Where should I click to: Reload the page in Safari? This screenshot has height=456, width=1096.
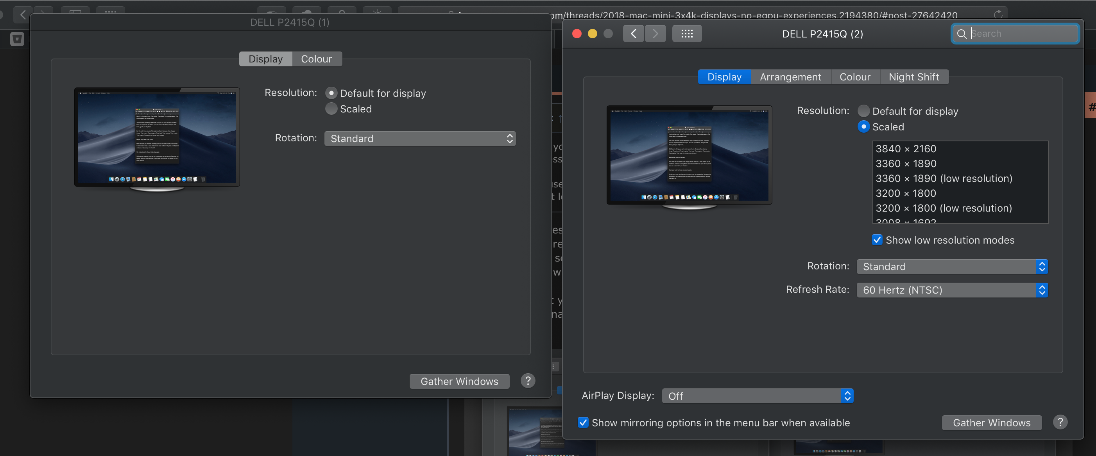pyautogui.click(x=998, y=14)
